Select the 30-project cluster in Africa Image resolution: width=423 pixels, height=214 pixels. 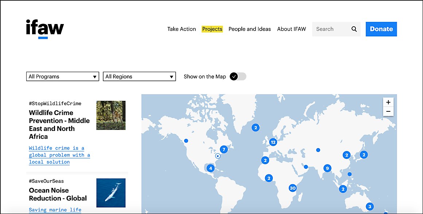tap(292, 188)
